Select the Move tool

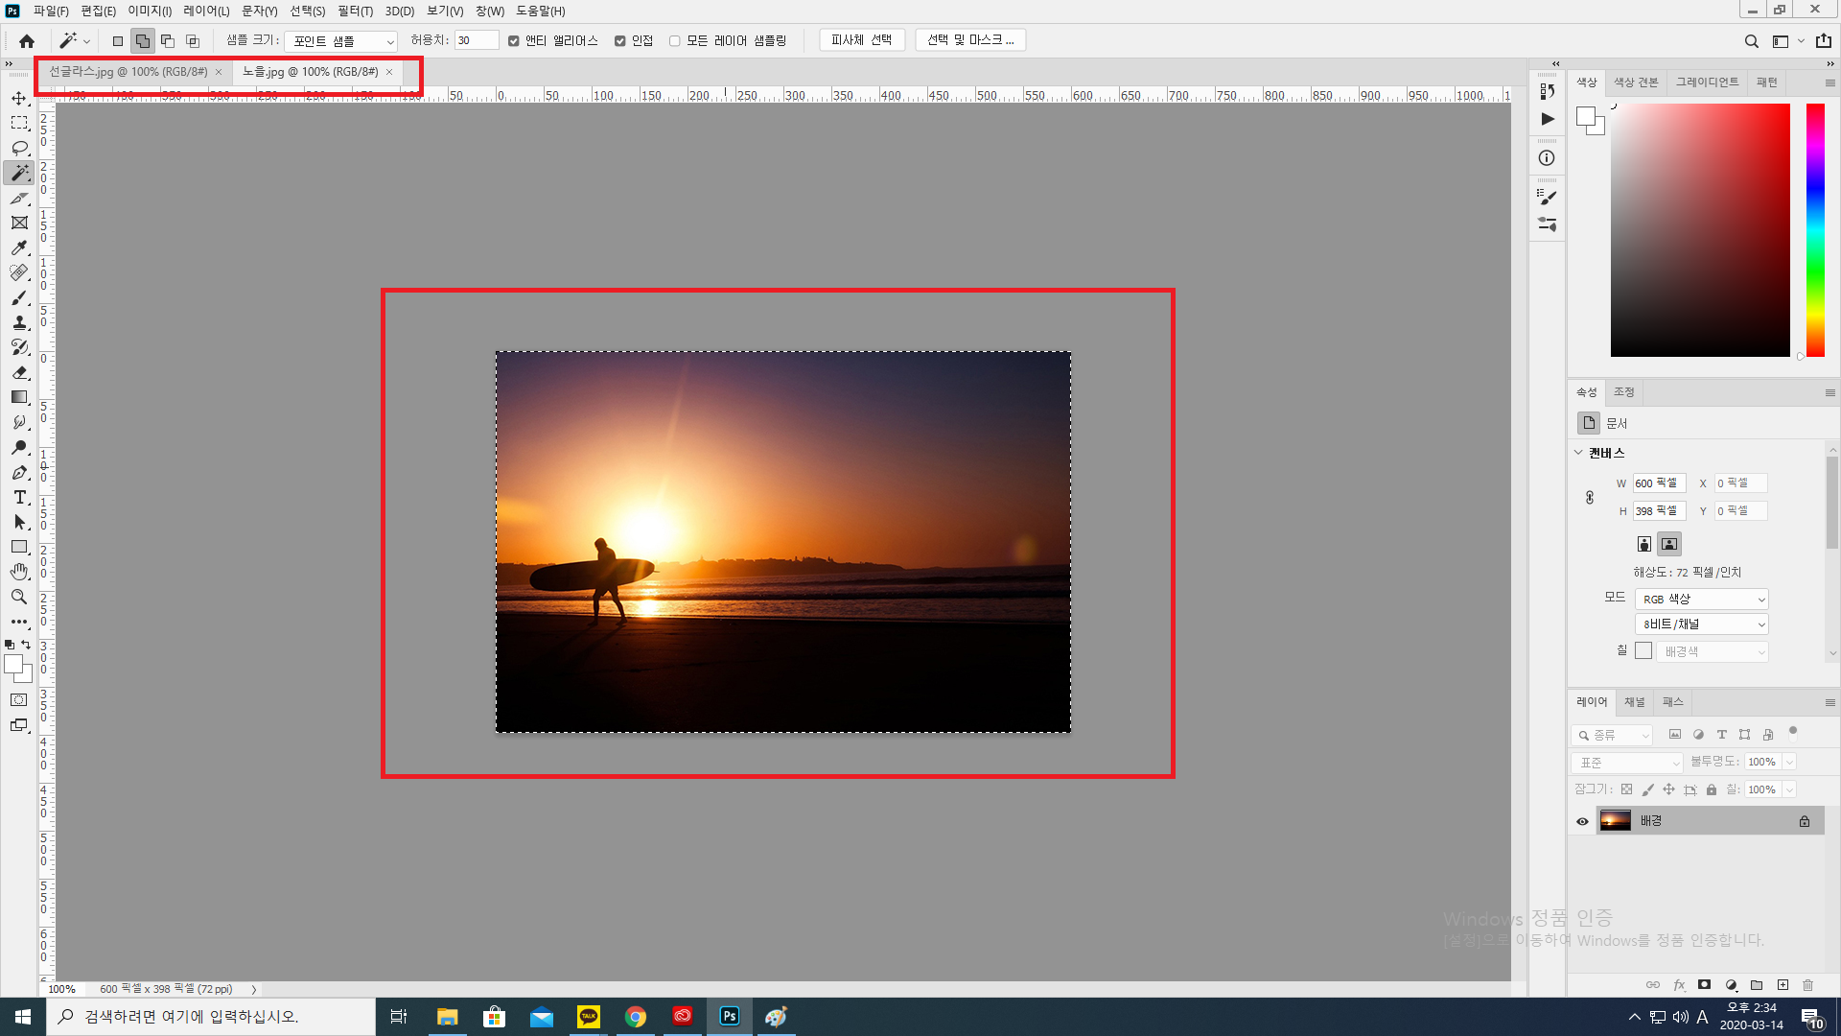(x=19, y=99)
